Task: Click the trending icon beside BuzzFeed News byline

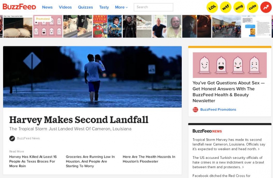Action: pyautogui.click(x=12, y=138)
